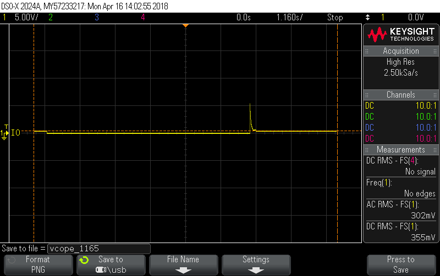This screenshot has height=276, width=440.
Task: Click the orange trigger time marker triangle
Action: (185, 26)
